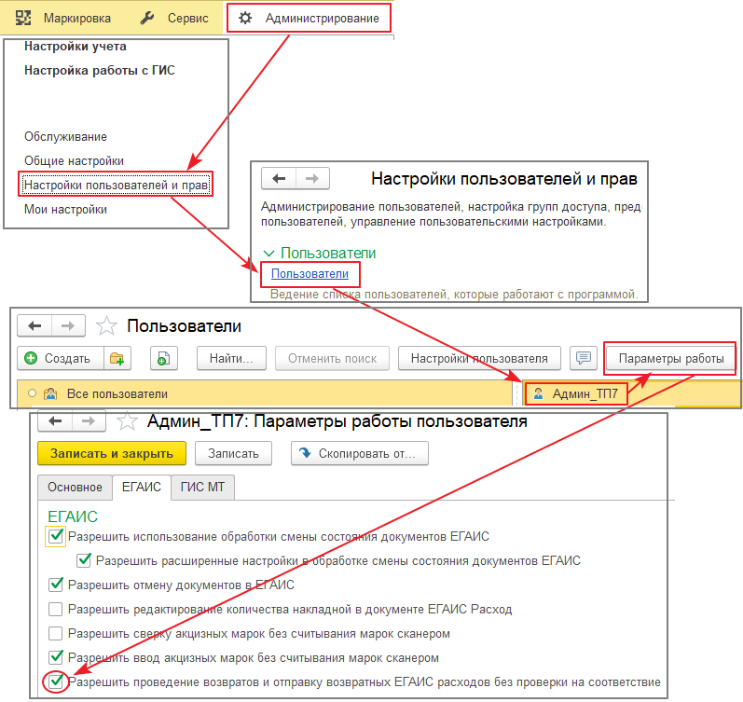The width and height of the screenshot is (743, 702).
Task: Click Создать user button
Action: click(61, 358)
